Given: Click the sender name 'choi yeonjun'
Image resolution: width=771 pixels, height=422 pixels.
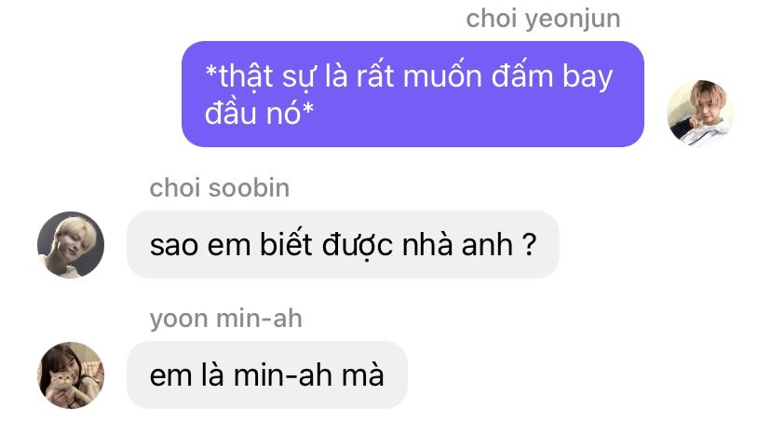Looking at the screenshot, I should coord(543,20).
